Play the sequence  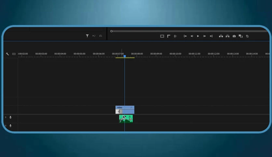tap(198, 36)
